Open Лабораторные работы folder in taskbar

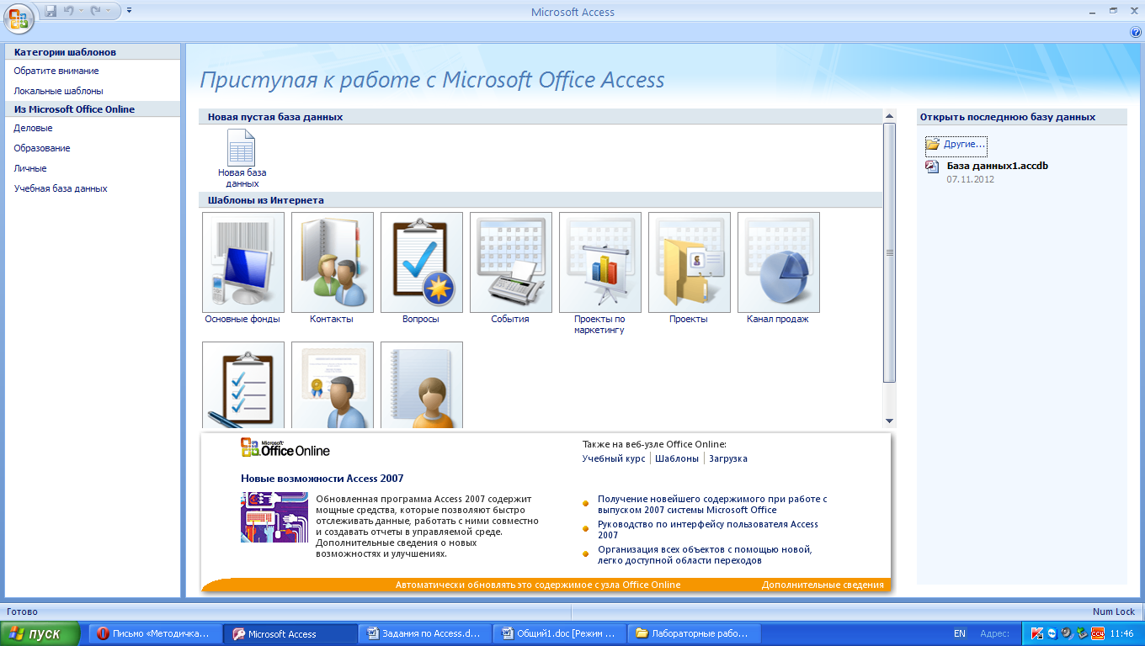click(695, 633)
